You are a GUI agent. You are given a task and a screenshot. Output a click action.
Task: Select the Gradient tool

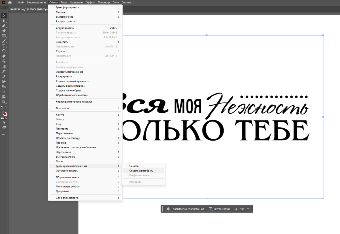click(x=4, y=66)
